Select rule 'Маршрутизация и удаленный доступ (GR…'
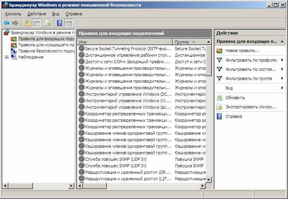 pyautogui.click(x=128, y=172)
